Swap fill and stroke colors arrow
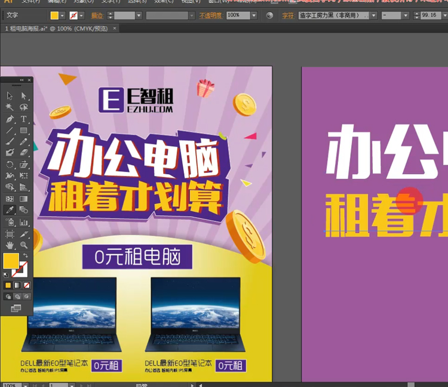The width and height of the screenshot is (448, 387). point(25,256)
